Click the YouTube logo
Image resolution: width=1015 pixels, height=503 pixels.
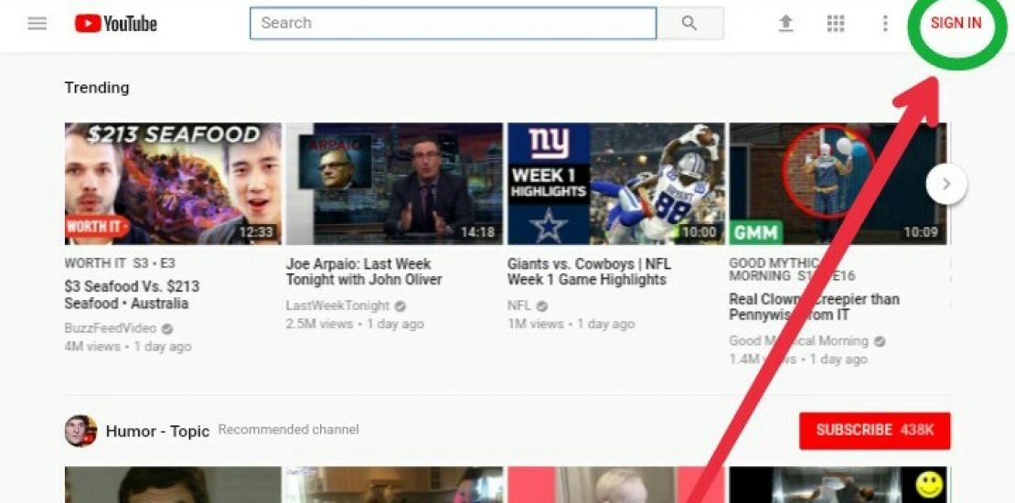(x=116, y=24)
